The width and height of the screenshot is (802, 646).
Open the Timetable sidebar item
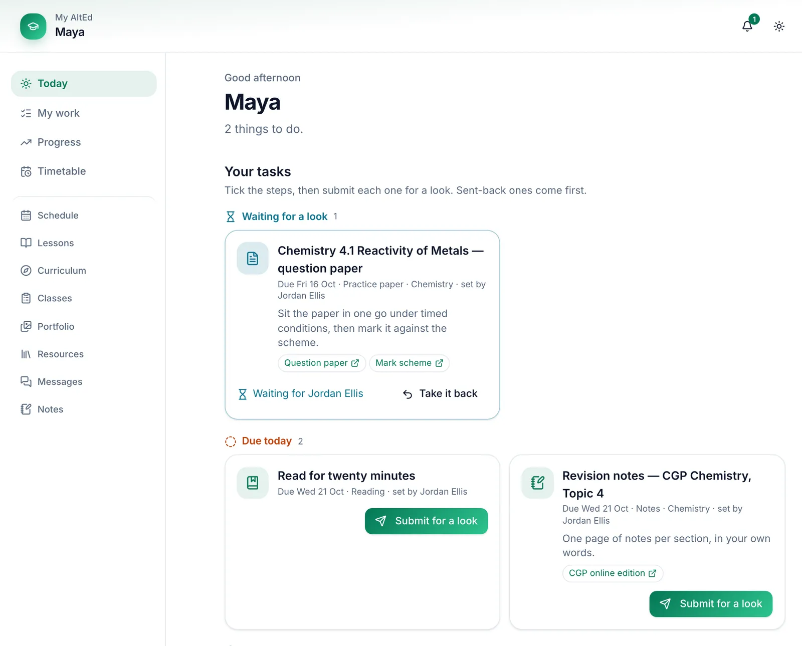tap(84, 171)
